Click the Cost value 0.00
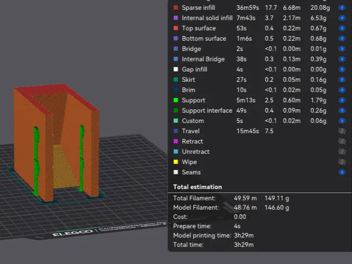The width and height of the screenshot is (352, 264). pos(240,217)
